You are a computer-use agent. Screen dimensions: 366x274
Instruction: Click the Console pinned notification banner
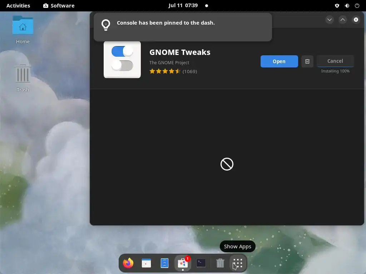point(183,27)
